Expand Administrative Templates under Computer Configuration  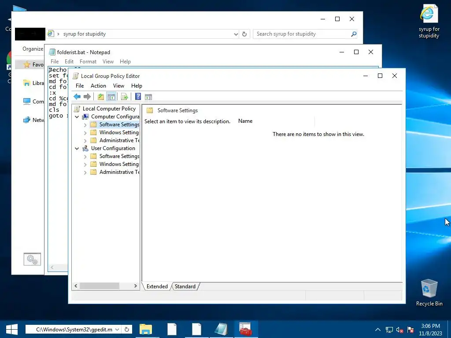[85, 141]
